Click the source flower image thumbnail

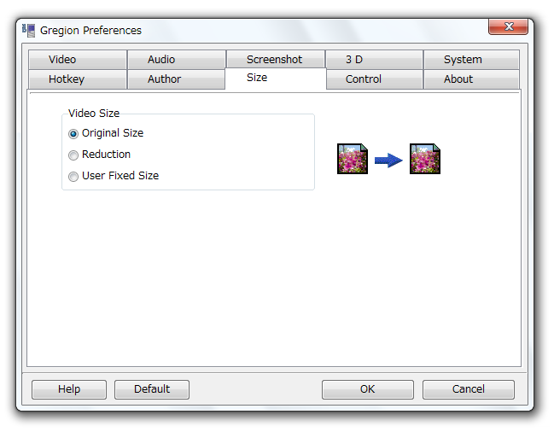[x=353, y=159]
